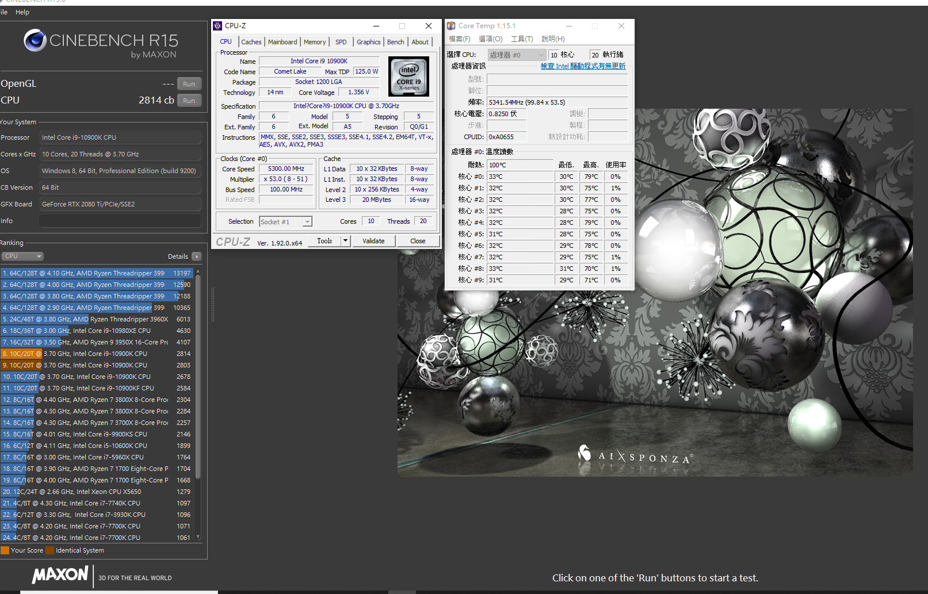Click Core Temp frequency 5341.54MHz field

[x=557, y=102]
